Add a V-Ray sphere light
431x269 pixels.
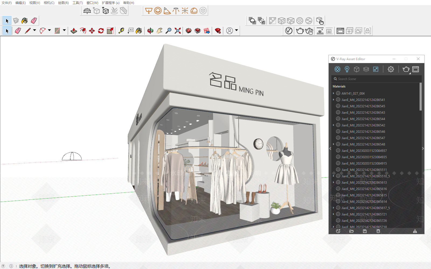[158, 11]
